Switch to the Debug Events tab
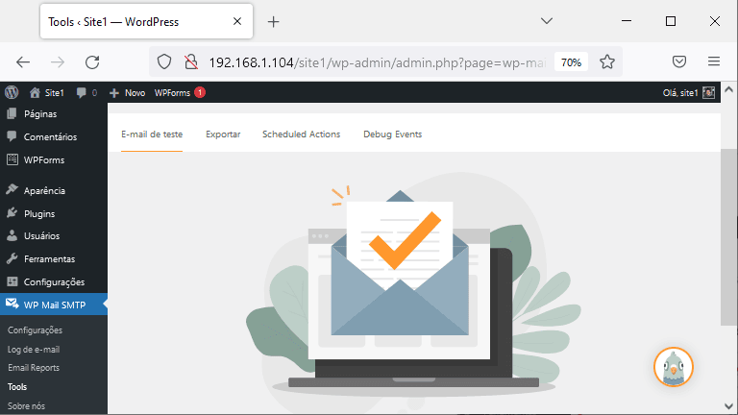The height and width of the screenshot is (415, 738). pyautogui.click(x=392, y=134)
